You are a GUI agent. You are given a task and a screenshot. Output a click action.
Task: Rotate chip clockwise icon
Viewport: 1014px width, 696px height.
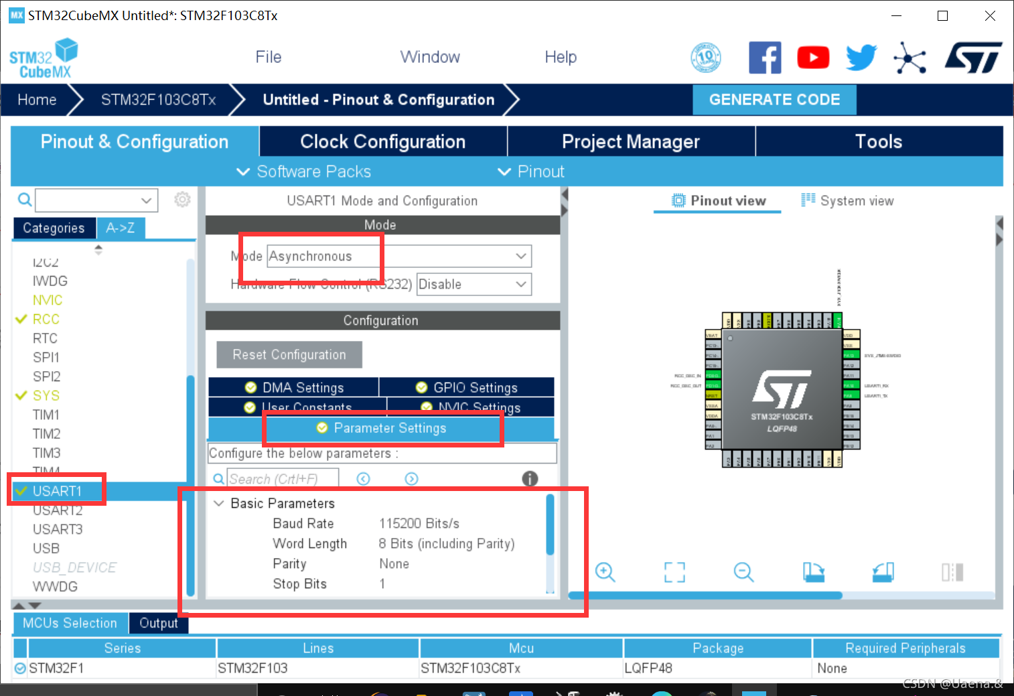pos(814,572)
